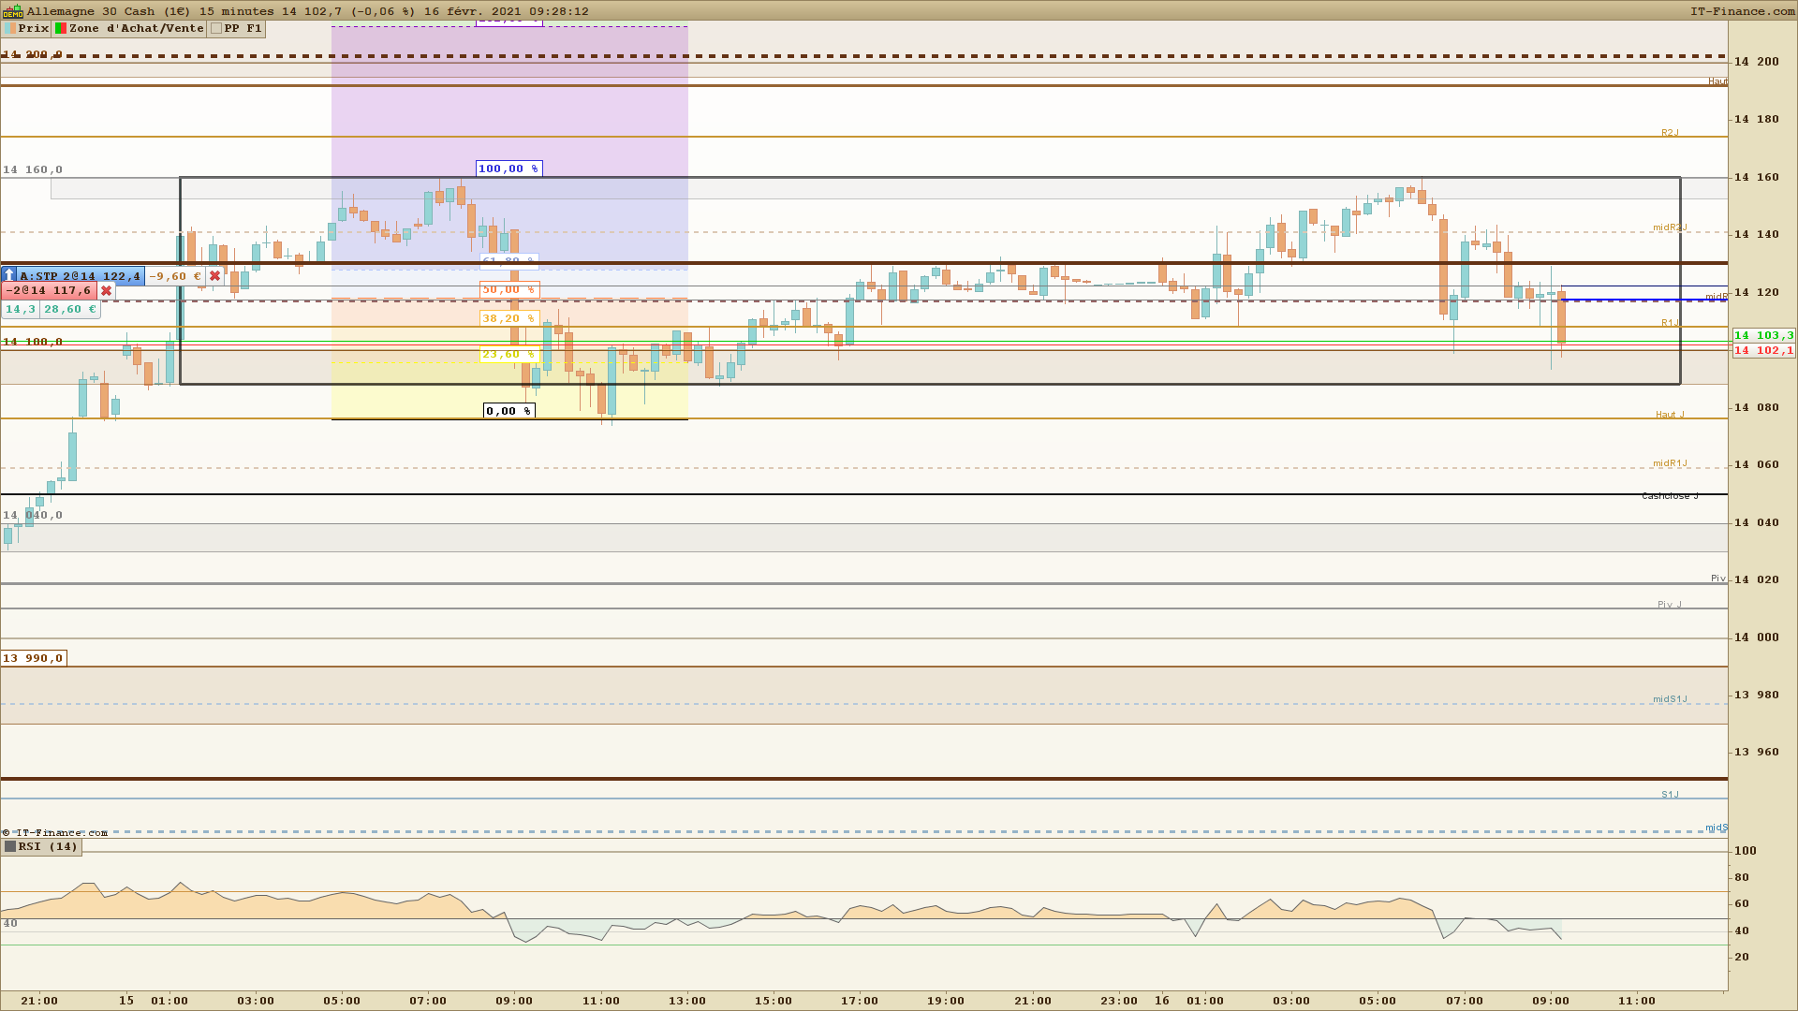This screenshot has height=1011, width=1798.
Task: Click the 13 990,0 price level label
Action: 34,658
